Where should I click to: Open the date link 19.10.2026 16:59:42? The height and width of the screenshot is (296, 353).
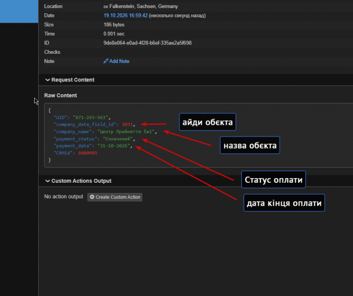coord(126,16)
